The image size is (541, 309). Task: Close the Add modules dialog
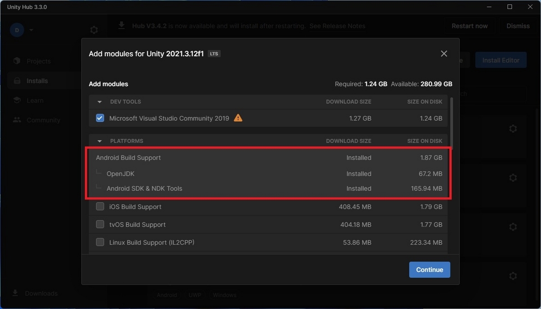(x=444, y=54)
